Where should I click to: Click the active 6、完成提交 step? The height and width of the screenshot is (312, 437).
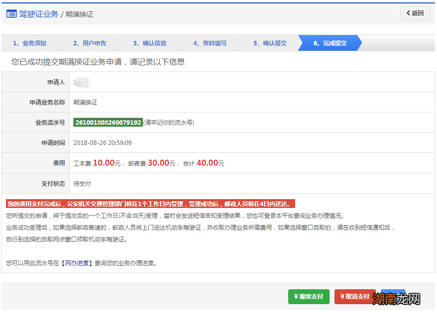tap(330, 43)
